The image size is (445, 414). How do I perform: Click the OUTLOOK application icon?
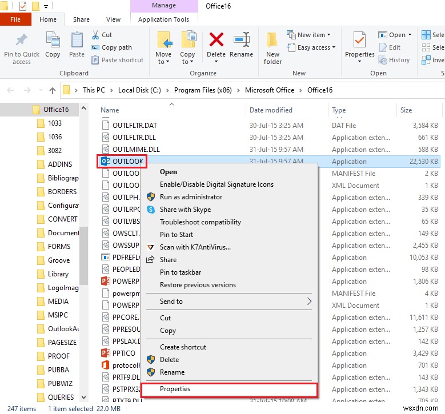click(106, 162)
